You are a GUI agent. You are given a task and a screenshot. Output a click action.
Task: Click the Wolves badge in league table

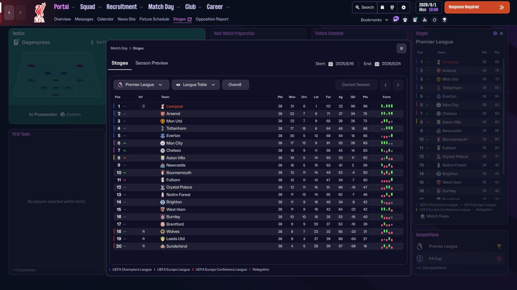click(x=163, y=232)
